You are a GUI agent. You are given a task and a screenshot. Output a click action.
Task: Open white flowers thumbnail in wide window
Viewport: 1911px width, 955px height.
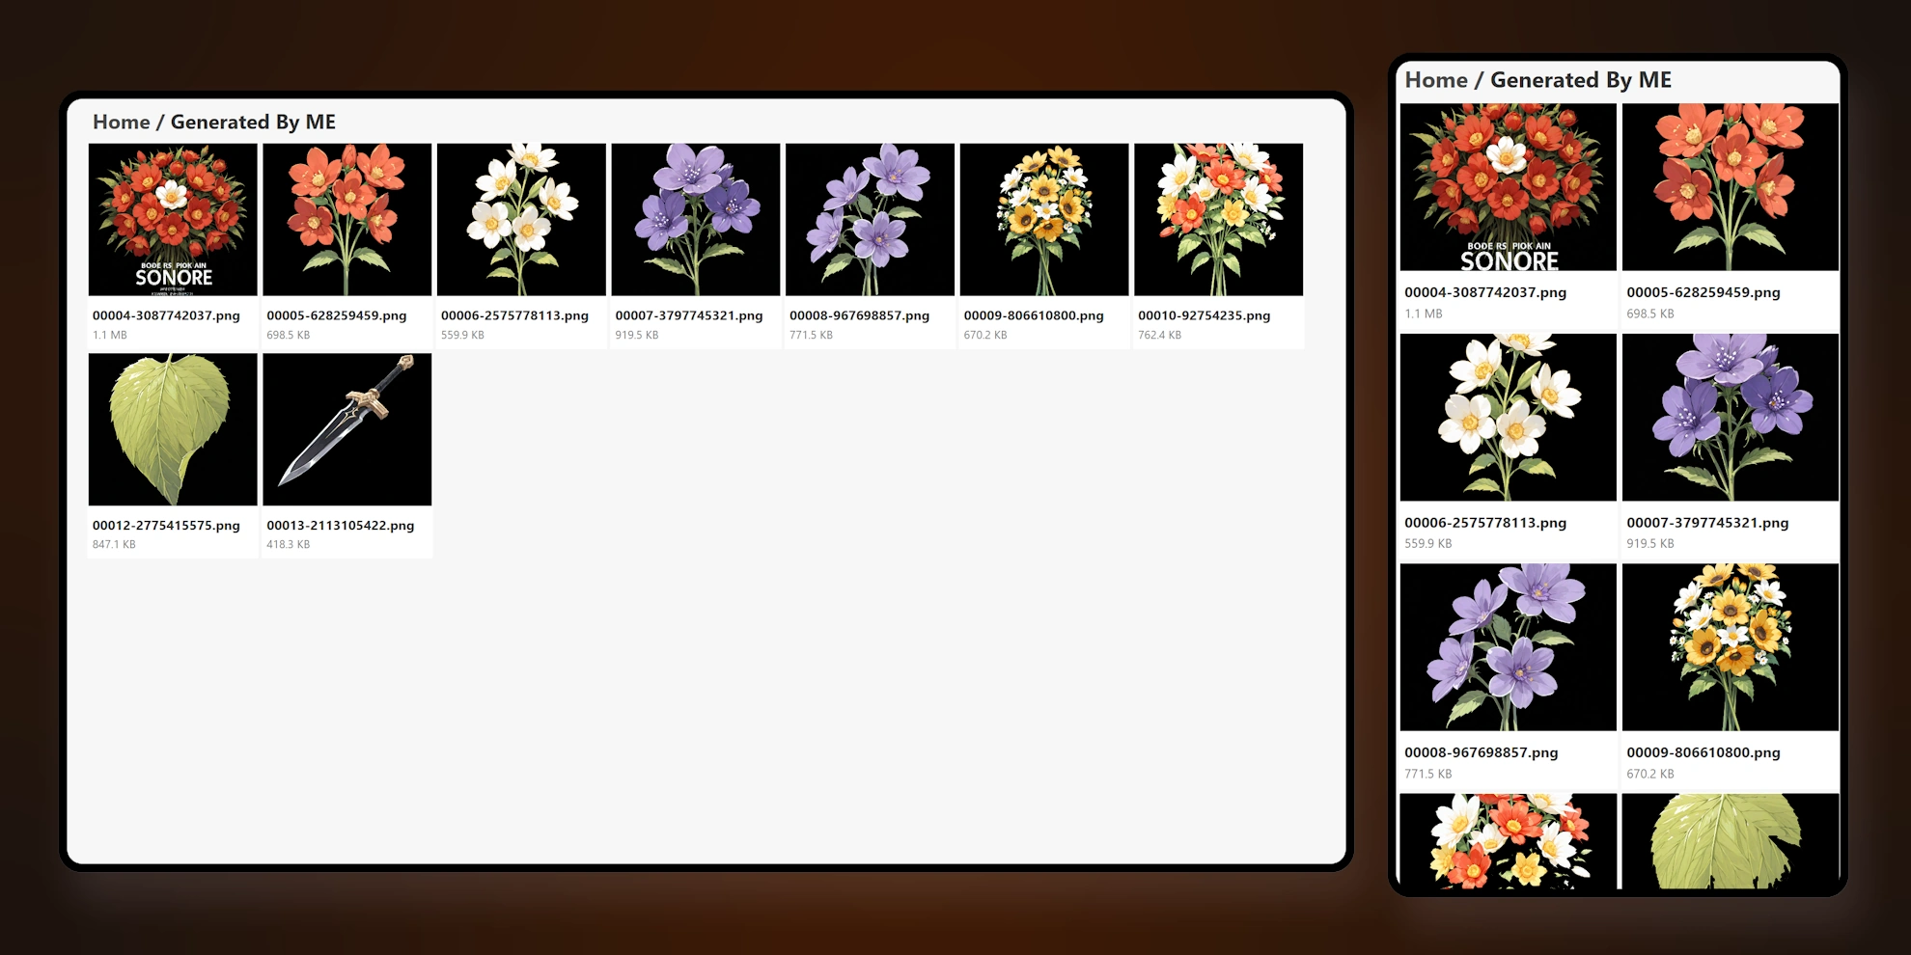click(x=521, y=220)
